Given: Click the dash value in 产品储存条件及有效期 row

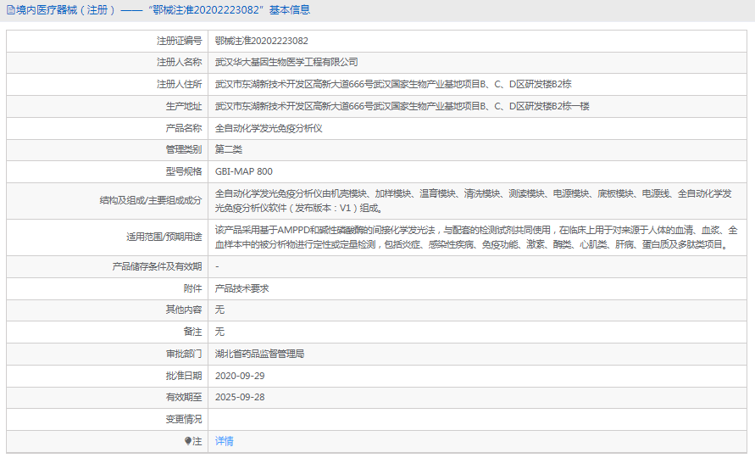Looking at the screenshot, I should click(217, 266).
